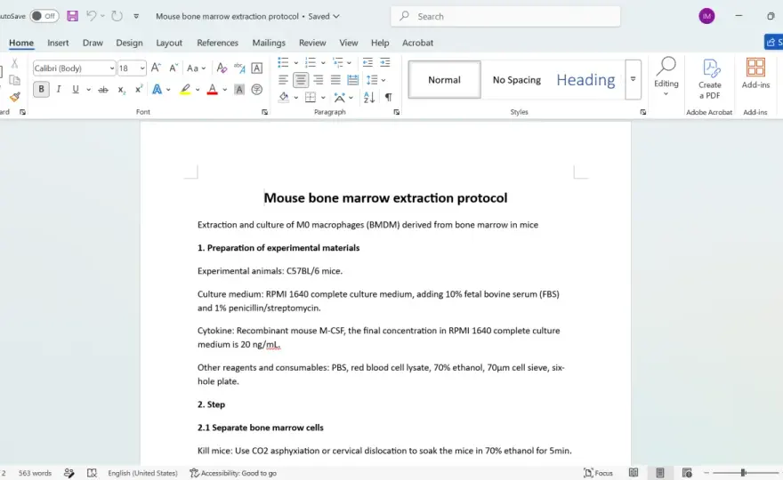
Task: Click Accessibility: Good to go status
Action: [233, 473]
